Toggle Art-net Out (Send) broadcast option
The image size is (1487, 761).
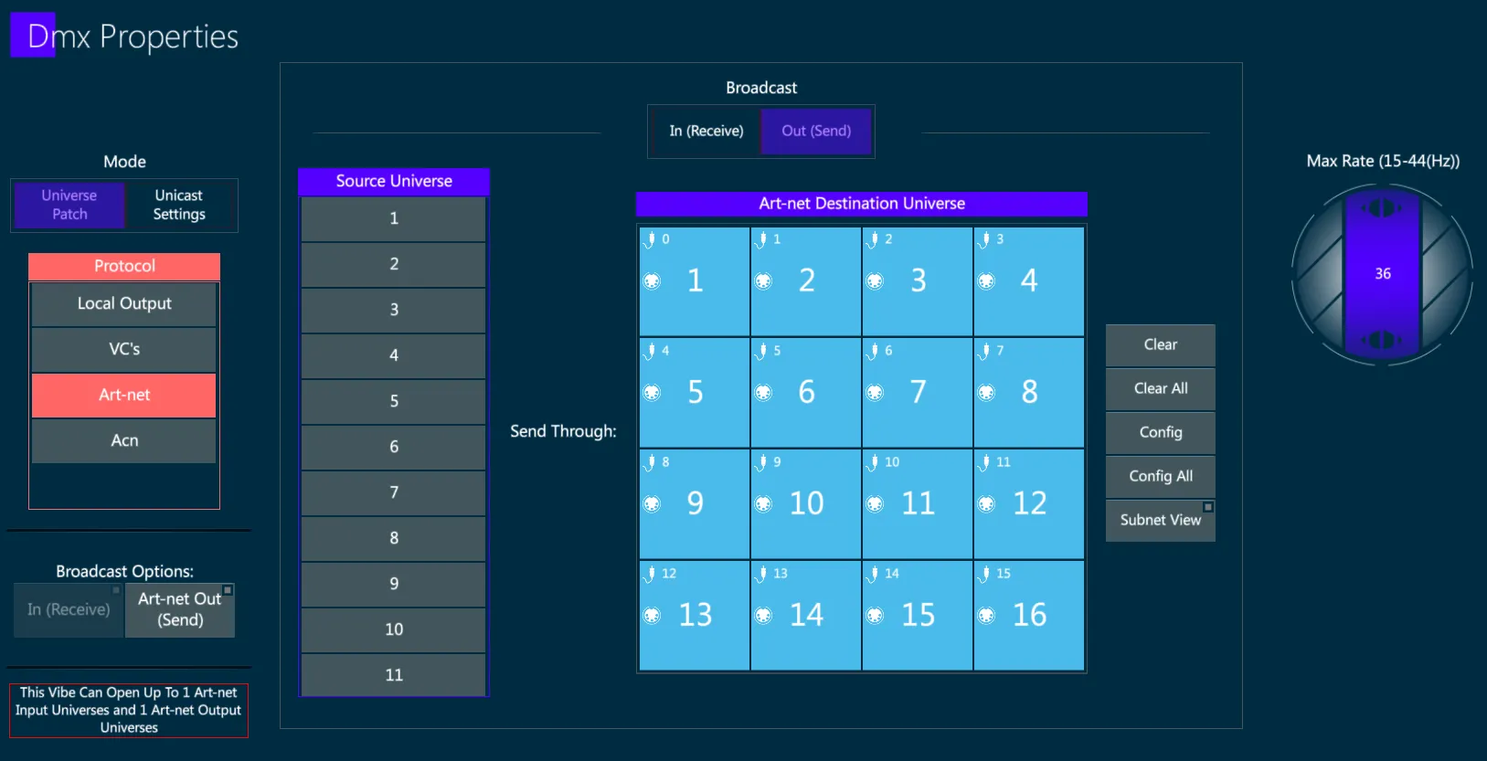click(180, 609)
